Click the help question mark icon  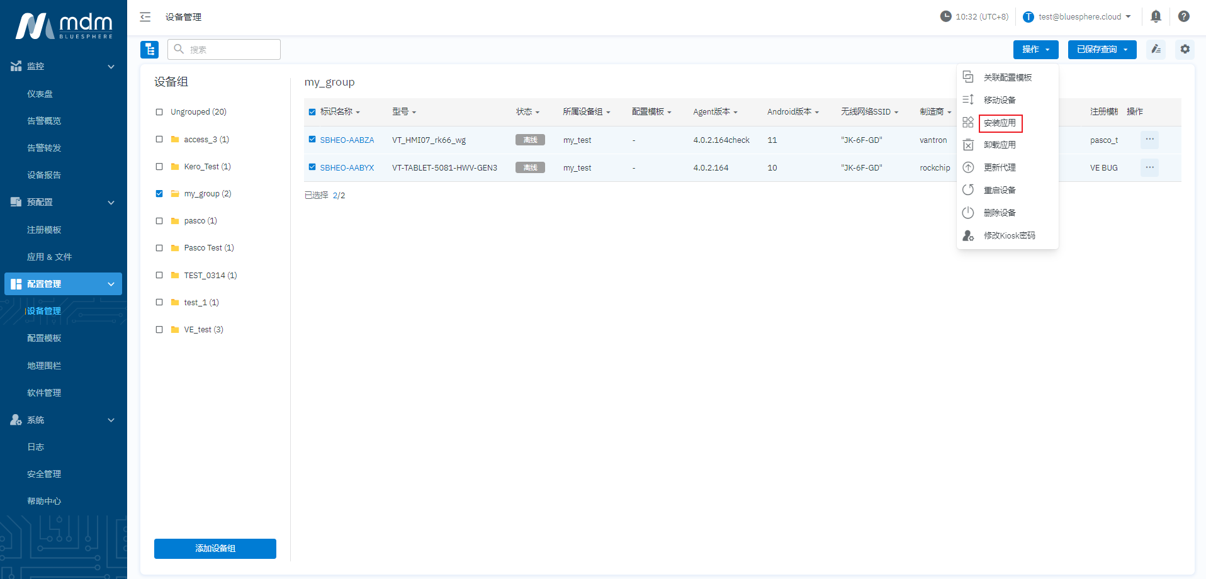click(1183, 16)
